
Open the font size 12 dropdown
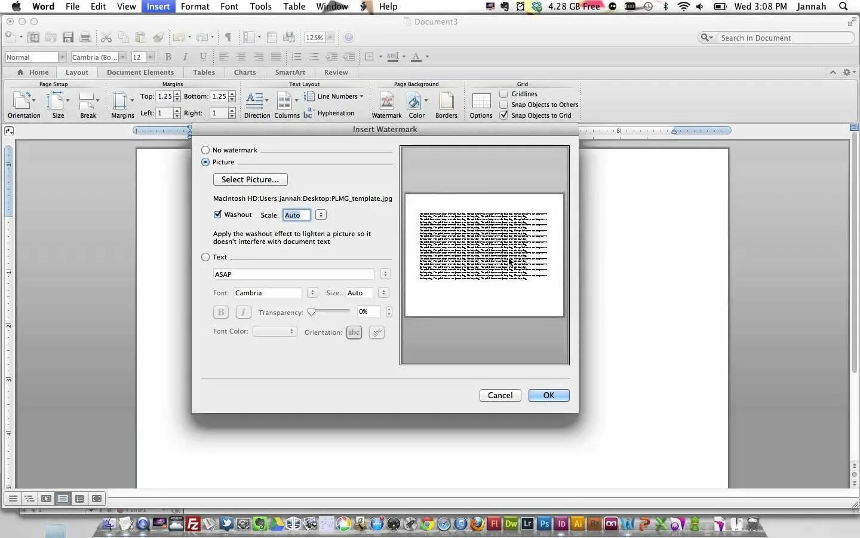point(150,57)
